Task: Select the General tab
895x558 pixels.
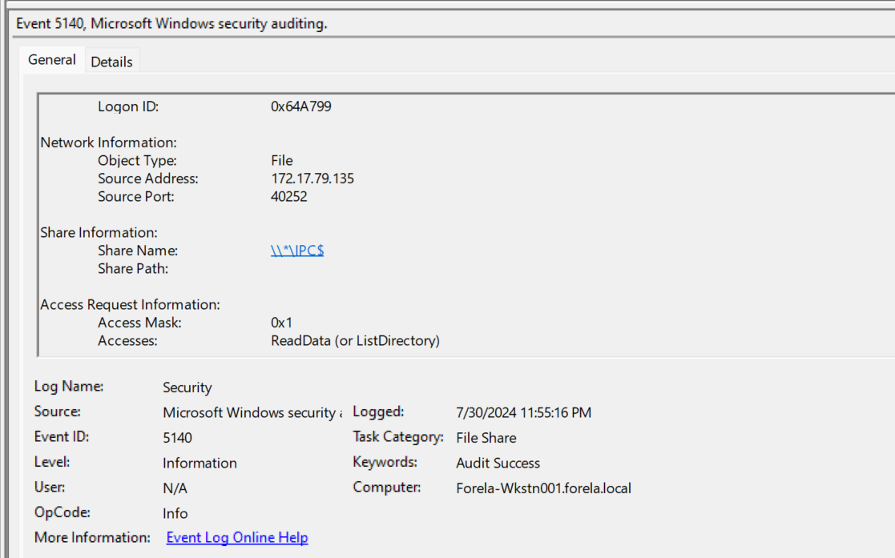Action: 52,59
